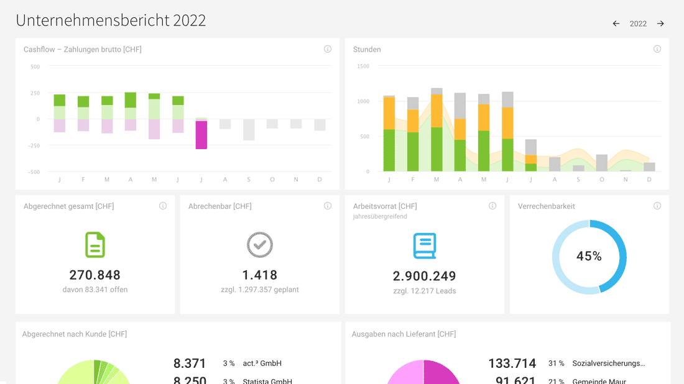Select the 2022 year label in header
Screen dimensions: 684x384
tap(638, 24)
